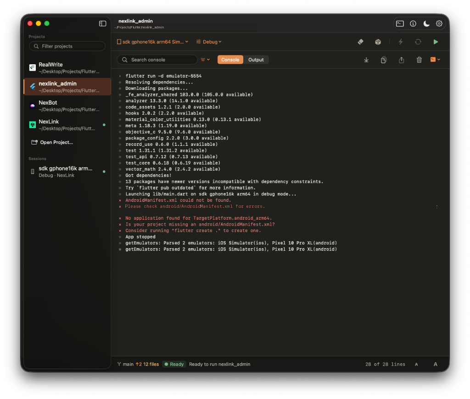Open the sdk gphone16k arm session
The height and width of the screenshot is (399, 470).
coord(67,172)
